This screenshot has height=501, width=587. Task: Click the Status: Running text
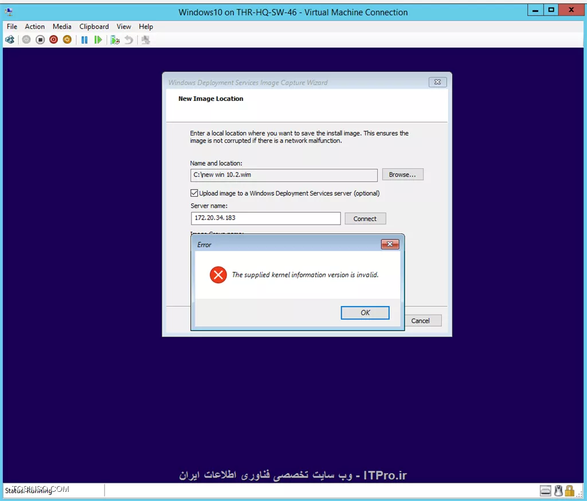click(x=29, y=491)
